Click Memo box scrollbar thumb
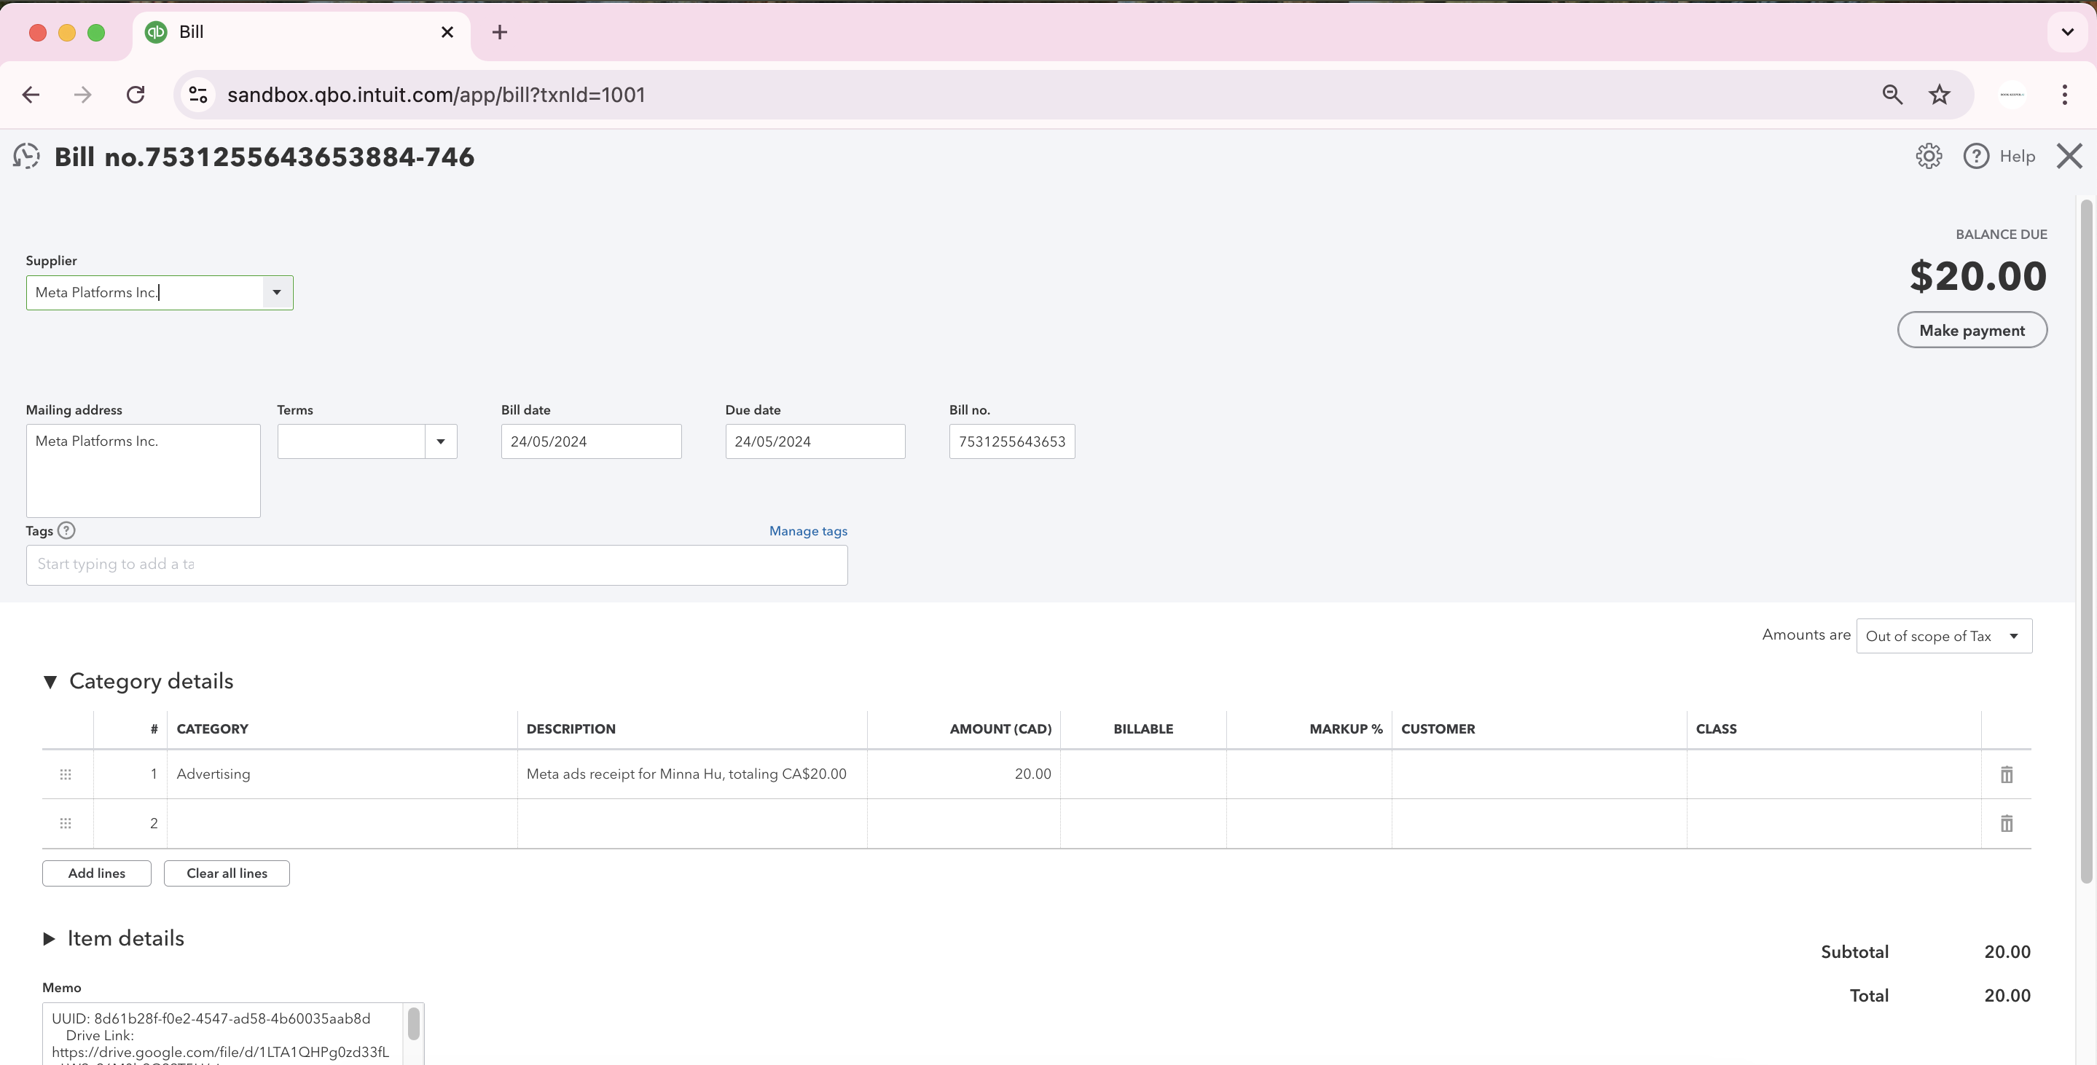This screenshot has height=1065, width=2097. click(x=414, y=1024)
